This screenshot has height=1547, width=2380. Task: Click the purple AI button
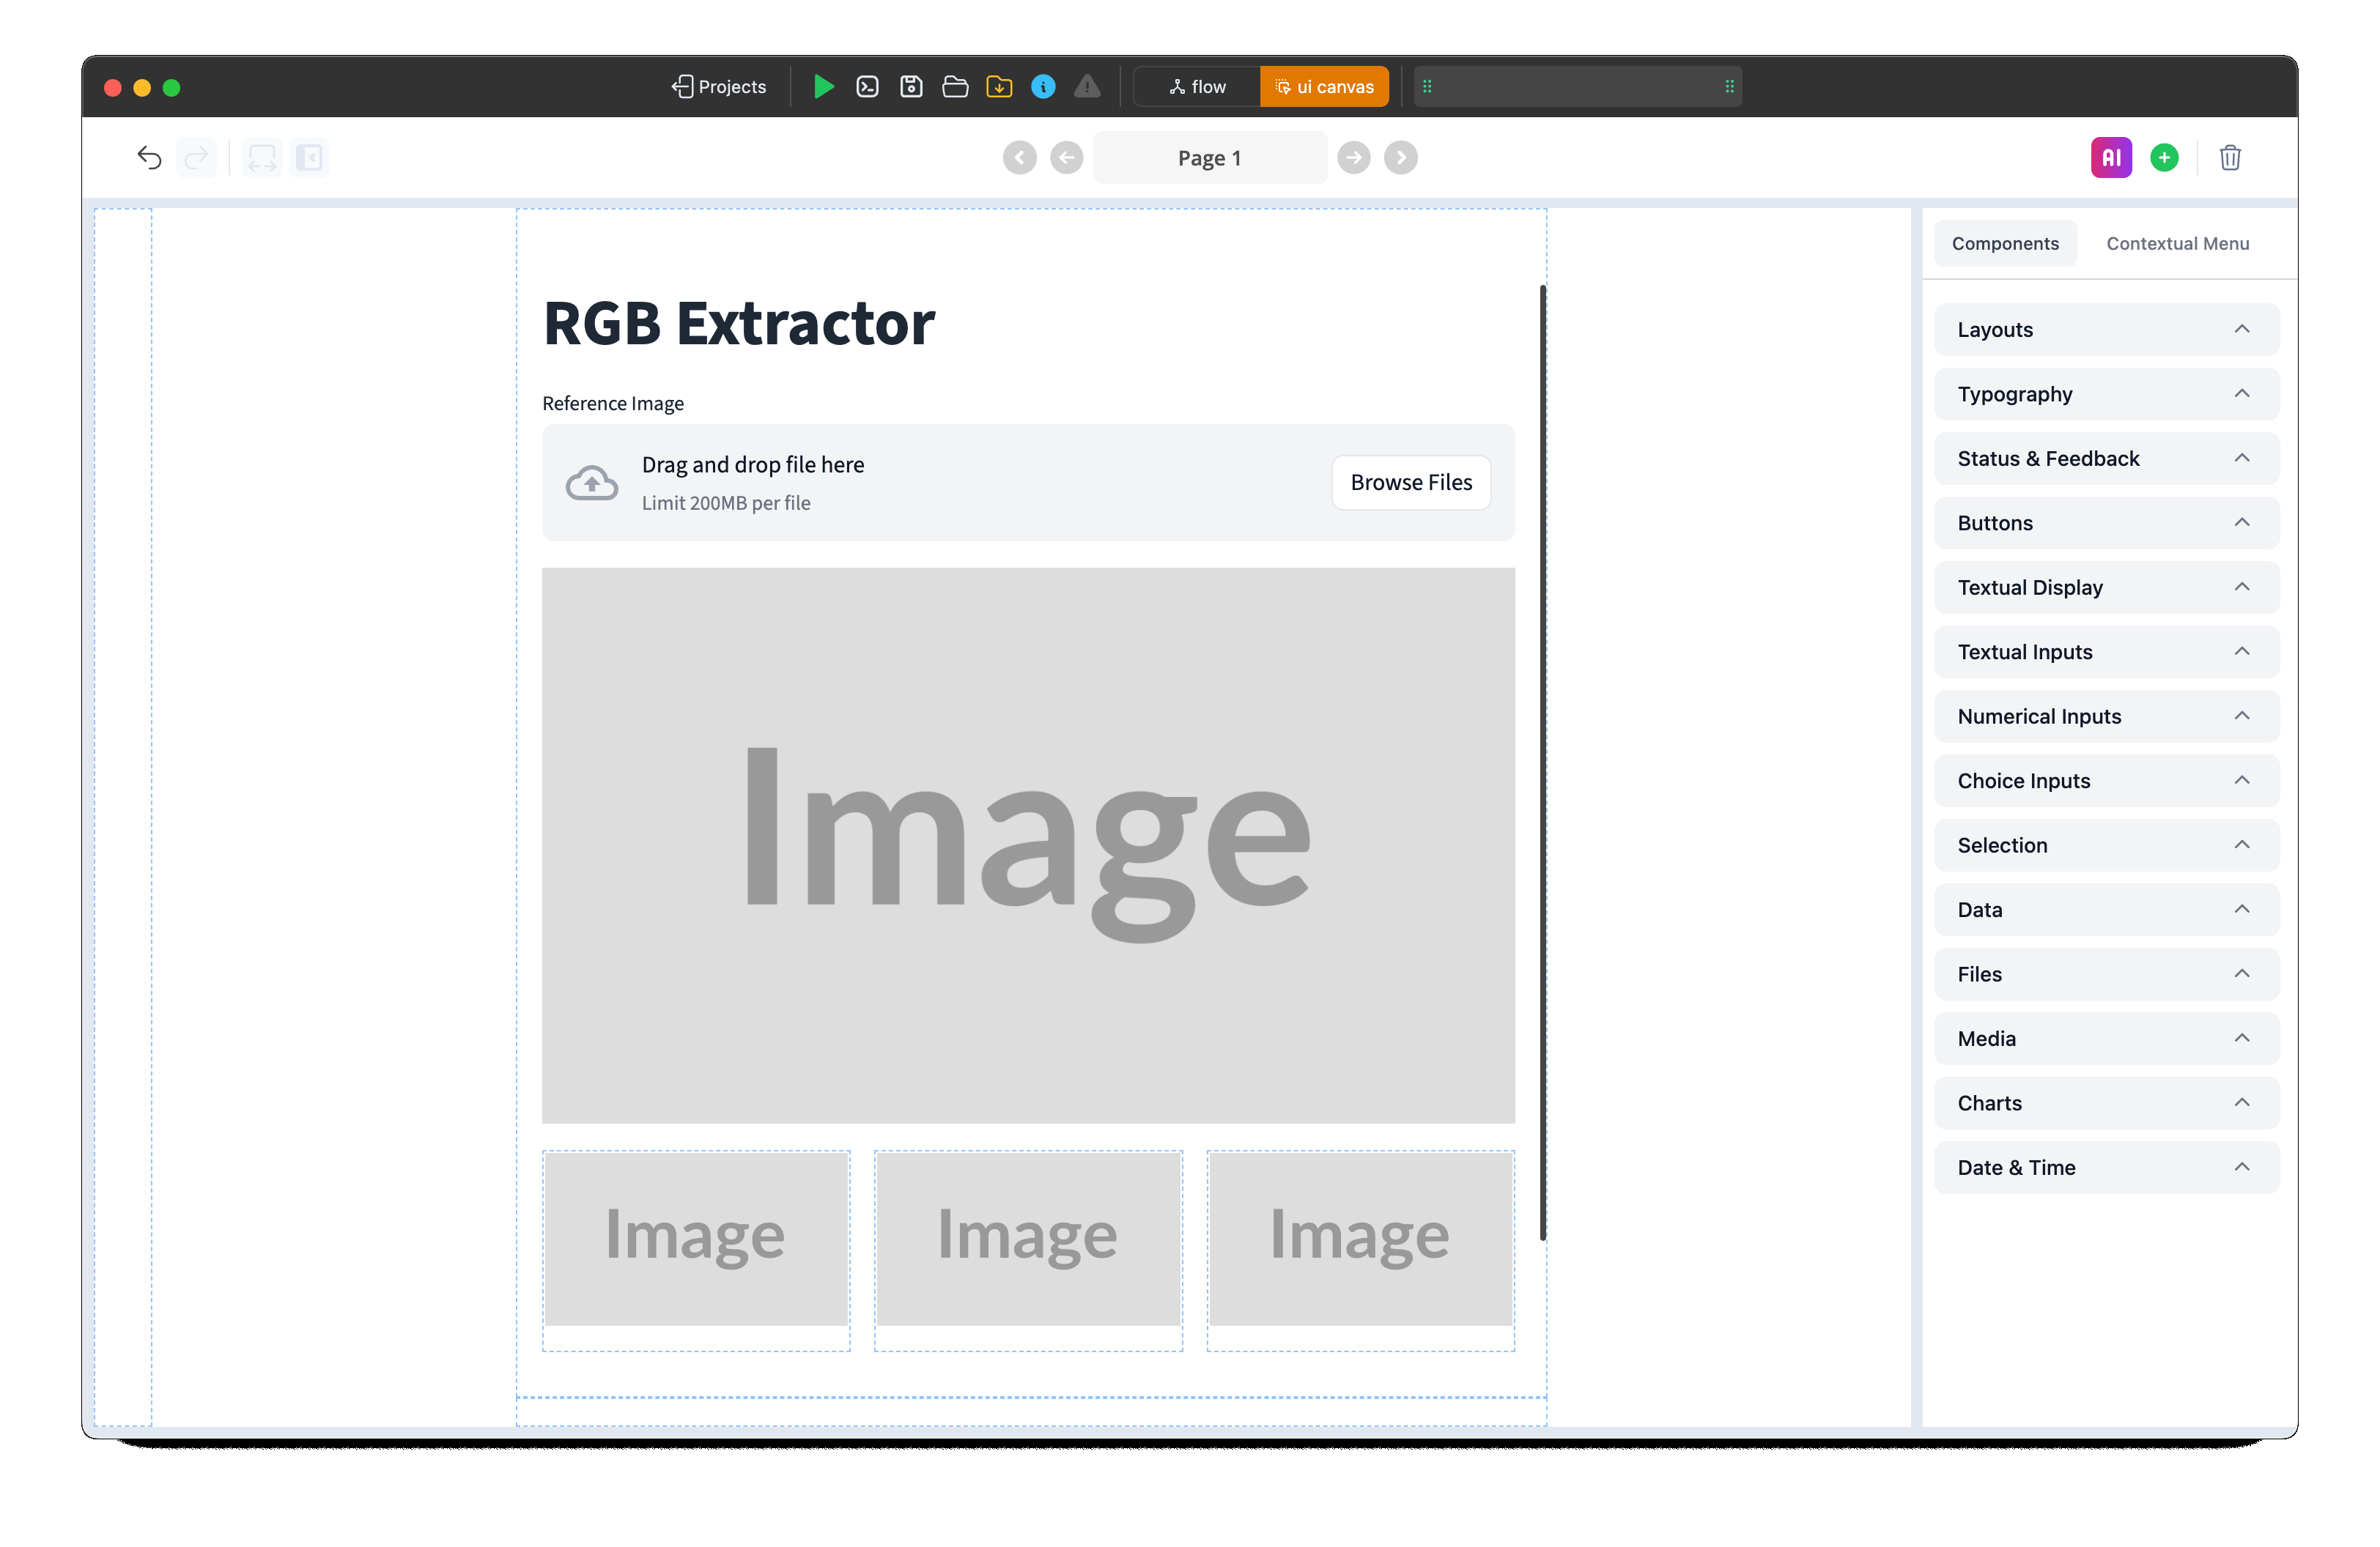click(x=2110, y=158)
